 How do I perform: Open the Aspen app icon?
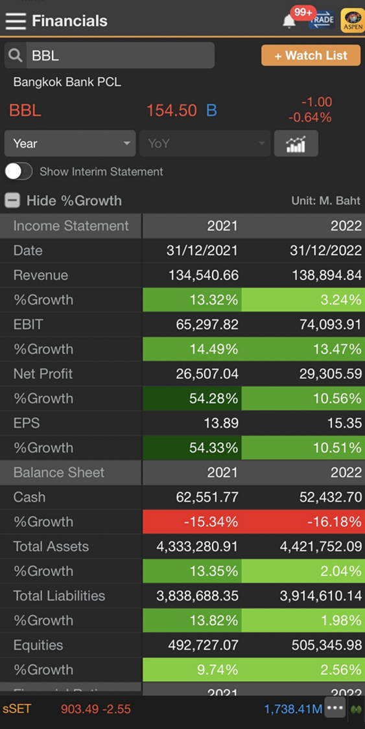(x=353, y=21)
